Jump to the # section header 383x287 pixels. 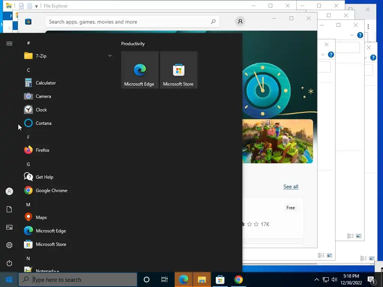pyautogui.click(x=28, y=43)
